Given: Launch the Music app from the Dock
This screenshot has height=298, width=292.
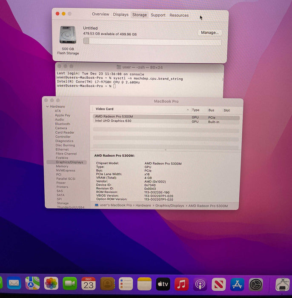Looking at the screenshot, I should coord(182,284).
